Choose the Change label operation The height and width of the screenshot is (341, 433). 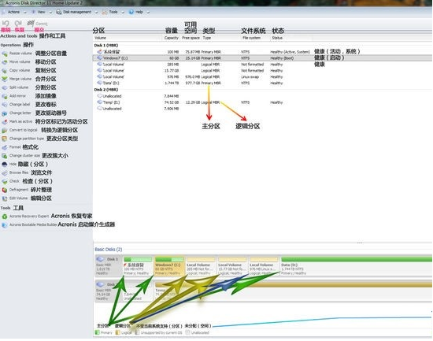click(16, 105)
